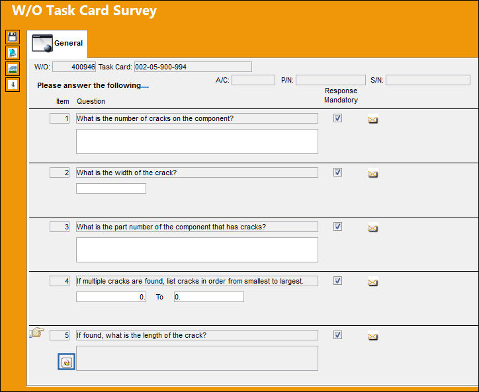This screenshot has height=392, width=479.
Task: Click the answer field for crack width
Action: tap(111, 188)
